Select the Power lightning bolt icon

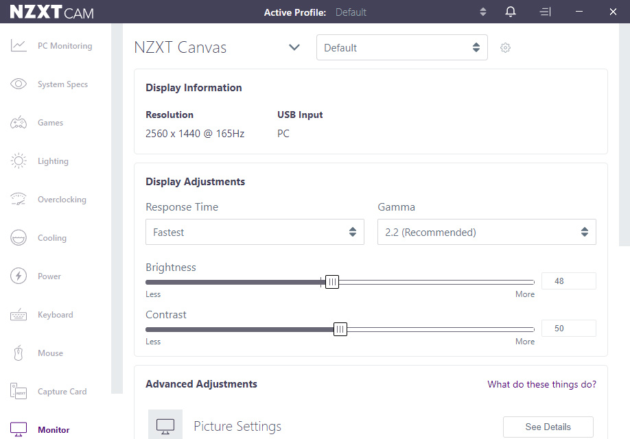(x=19, y=276)
